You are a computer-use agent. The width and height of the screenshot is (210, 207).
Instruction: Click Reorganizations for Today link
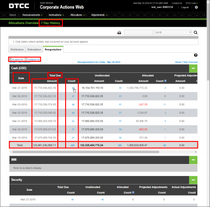[x=99, y=62]
